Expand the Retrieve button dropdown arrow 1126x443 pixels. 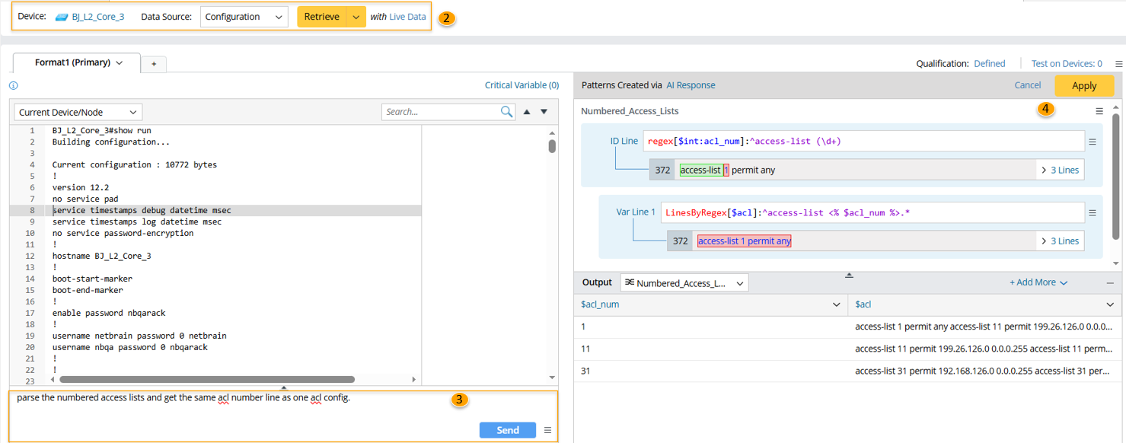point(356,17)
